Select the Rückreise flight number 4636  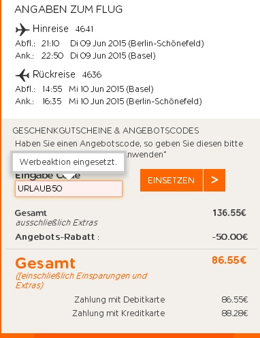(92, 75)
